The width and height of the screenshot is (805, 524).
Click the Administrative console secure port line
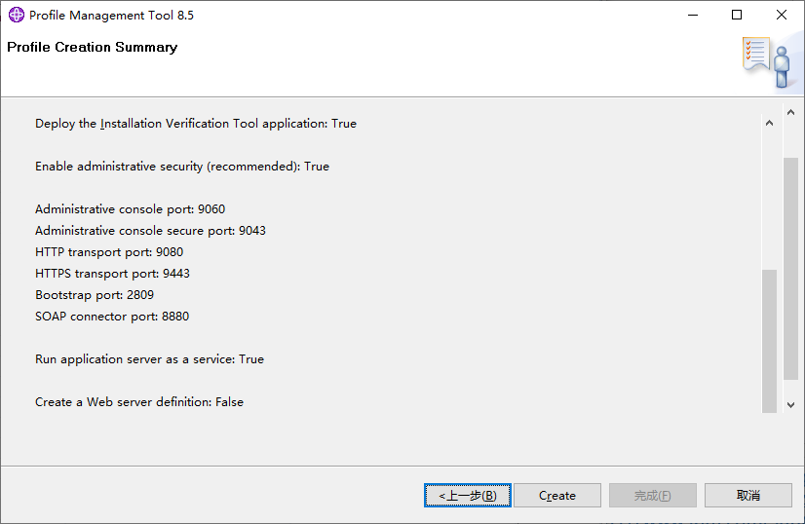click(x=150, y=231)
